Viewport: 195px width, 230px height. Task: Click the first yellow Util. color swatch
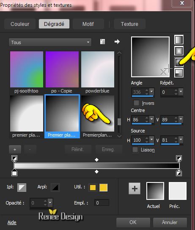click(93, 188)
